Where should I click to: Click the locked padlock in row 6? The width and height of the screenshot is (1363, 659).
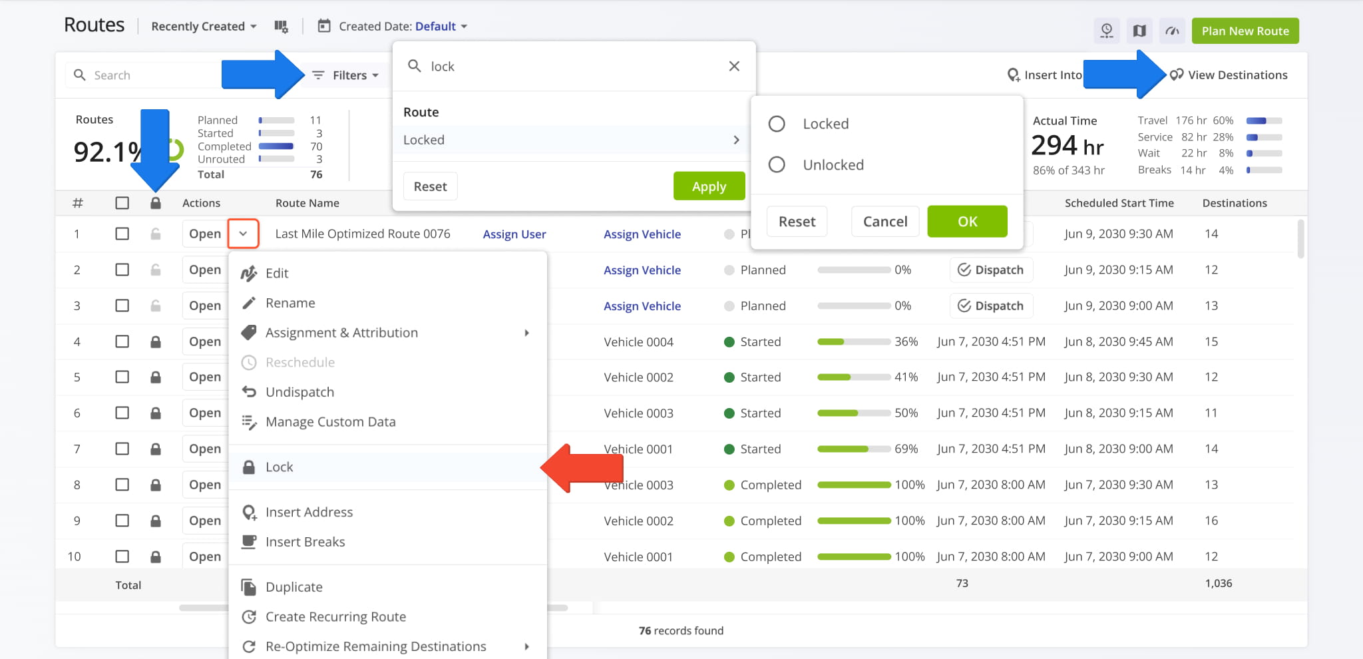pyautogui.click(x=156, y=413)
